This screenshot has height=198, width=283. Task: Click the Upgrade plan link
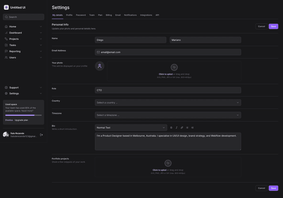pyautogui.click(x=21, y=120)
